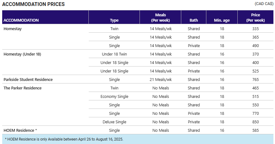
Task: Click the 850 weekly price
Action: click(x=256, y=122)
